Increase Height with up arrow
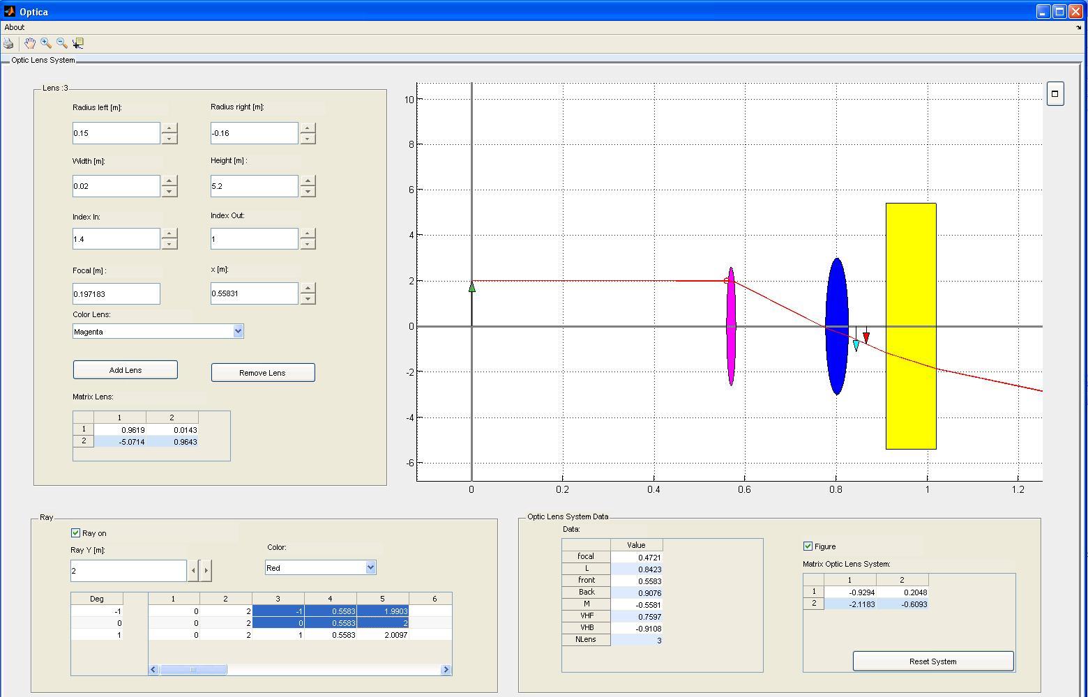Viewport: 1088px width, 697px height. (x=308, y=181)
